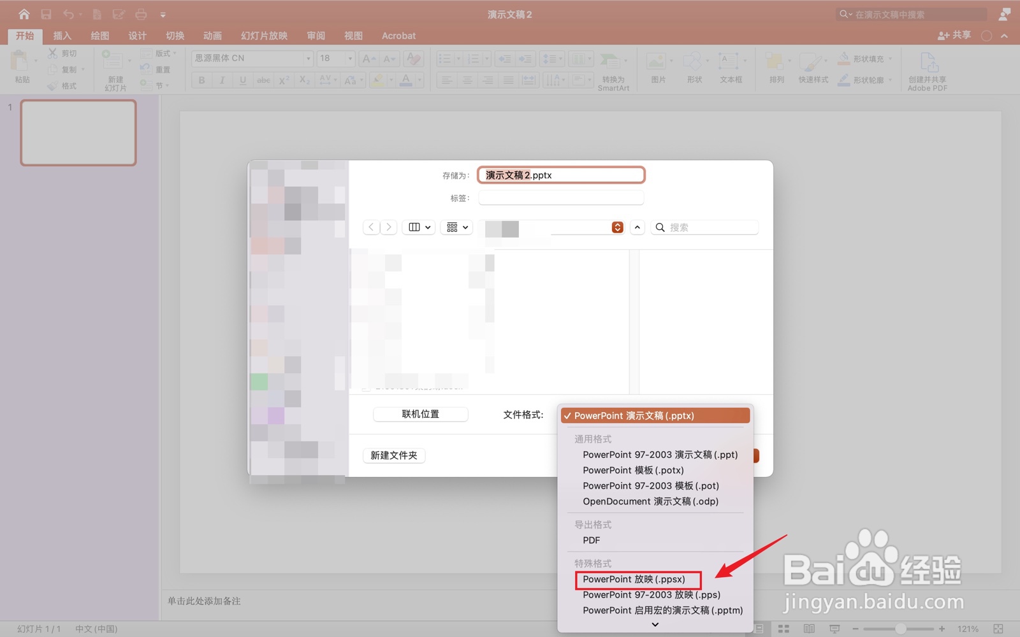Switch to the 设计 (Design) tab
This screenshot has height=637, width=1020.
137,36
